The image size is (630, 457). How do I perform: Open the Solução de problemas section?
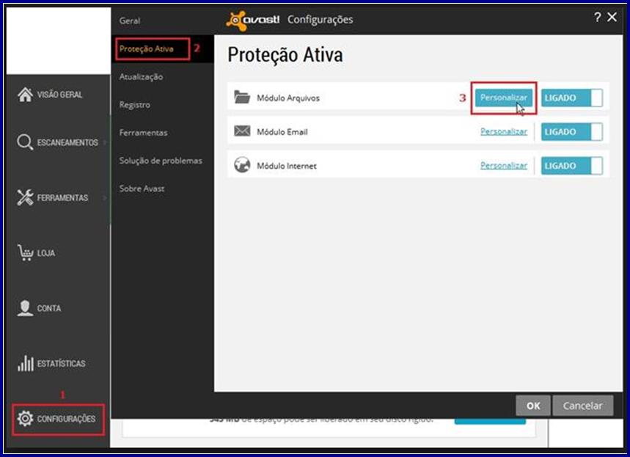pos(161,161)
